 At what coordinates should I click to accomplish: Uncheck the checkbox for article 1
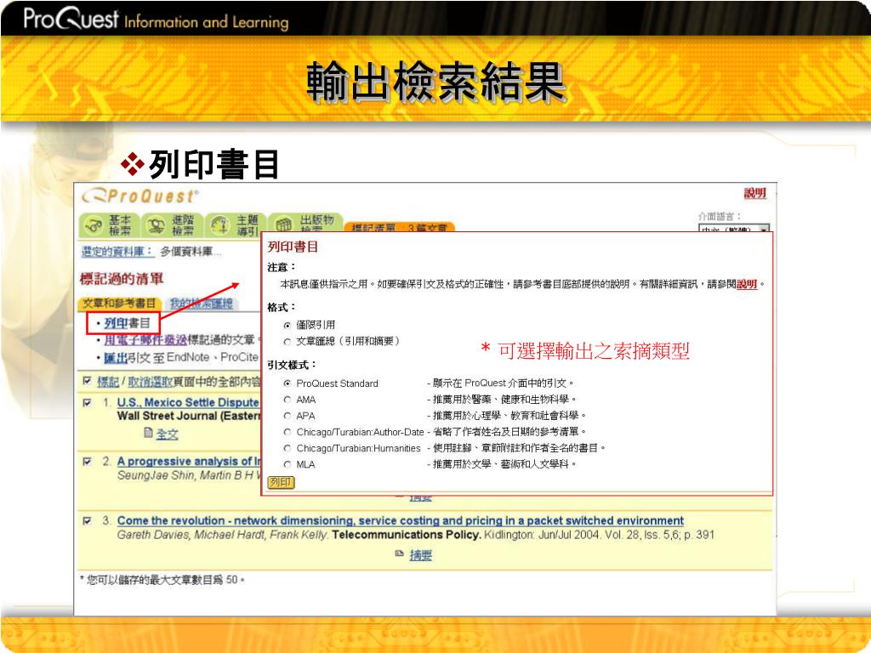[x=87, y=402]
